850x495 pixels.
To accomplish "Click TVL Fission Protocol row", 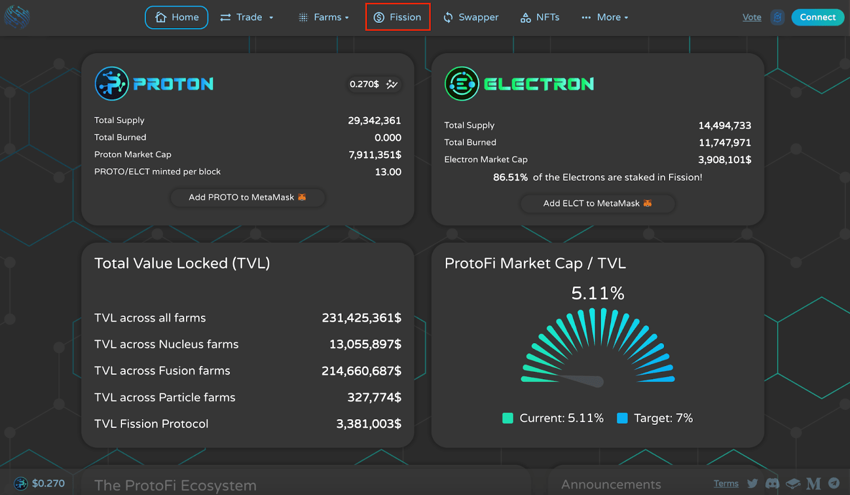I will pos(248,424).
